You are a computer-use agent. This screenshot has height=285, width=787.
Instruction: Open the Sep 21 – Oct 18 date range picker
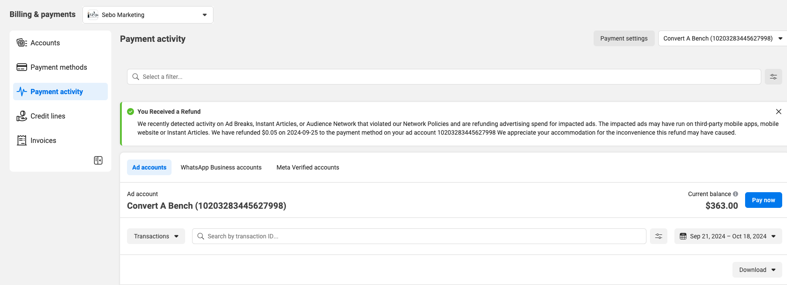tap(728, 236)
